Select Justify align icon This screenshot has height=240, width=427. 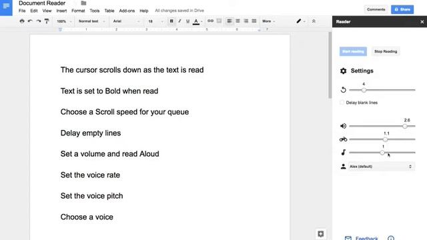(x=254, y=21)
